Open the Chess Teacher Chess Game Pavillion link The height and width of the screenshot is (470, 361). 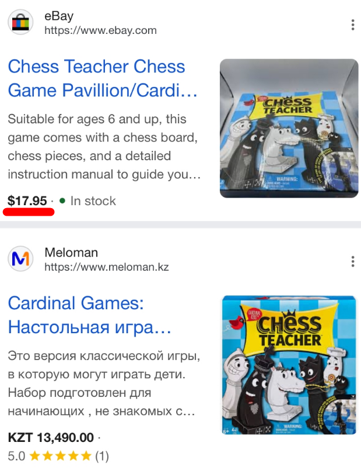click(x=103, y=78)
